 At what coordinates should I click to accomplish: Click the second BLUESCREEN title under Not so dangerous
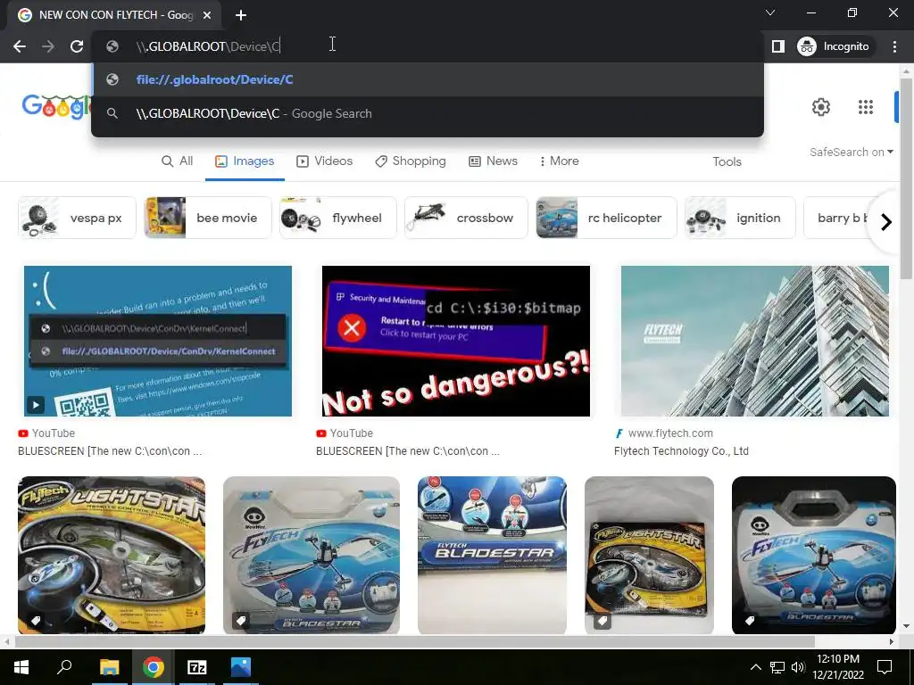[x=407, y=450]
